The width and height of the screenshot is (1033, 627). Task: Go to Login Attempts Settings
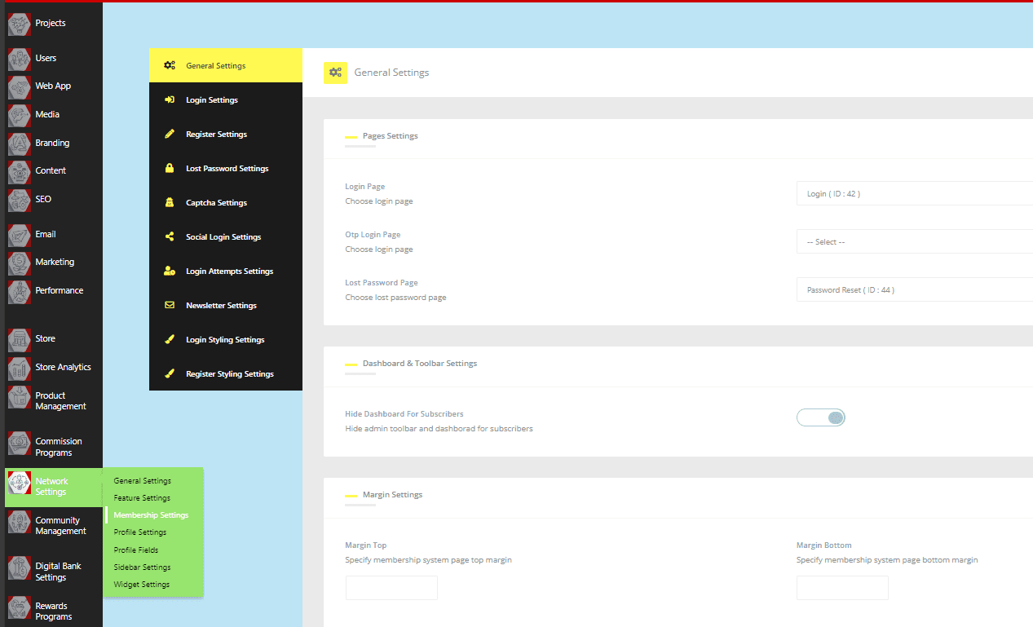pyautogui.click(x=229, y=272)
